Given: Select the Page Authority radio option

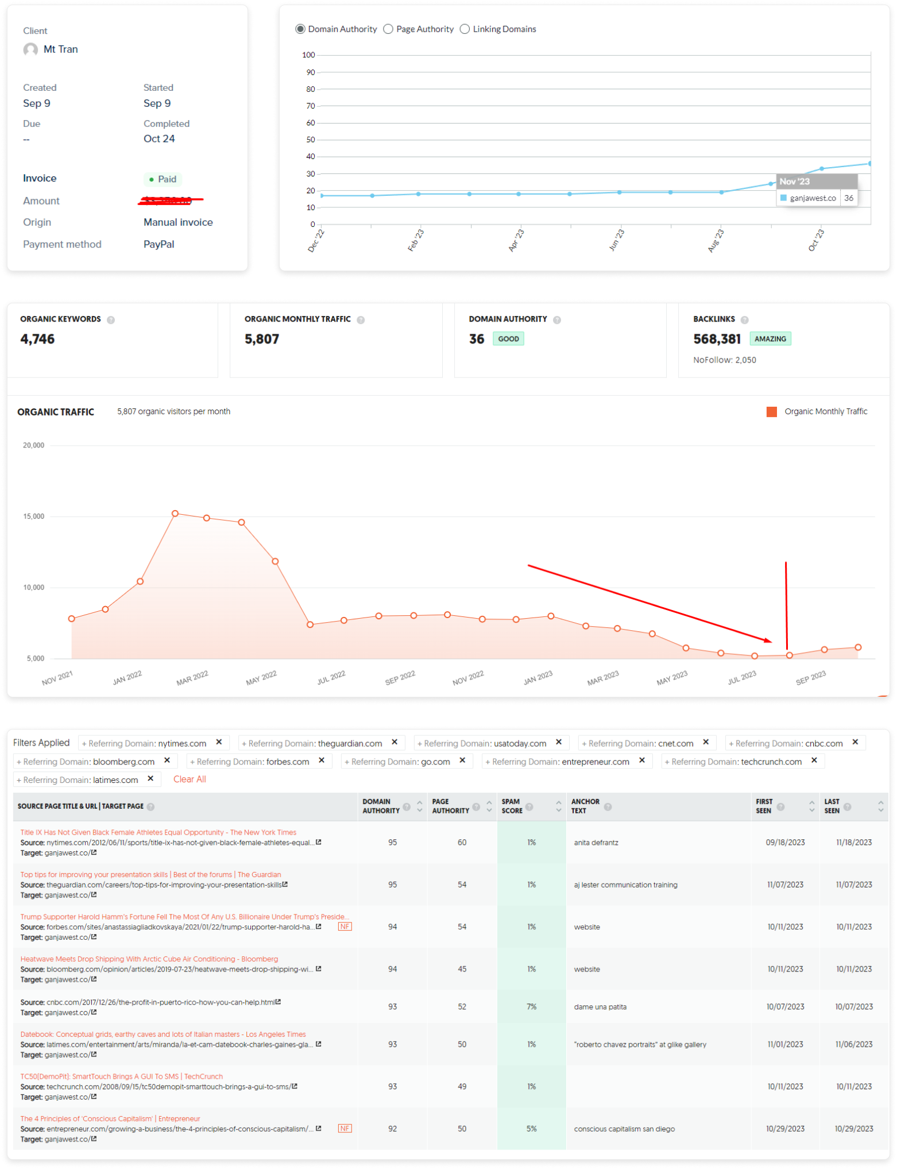Looking at the screenshot, I should pos(388,29).
